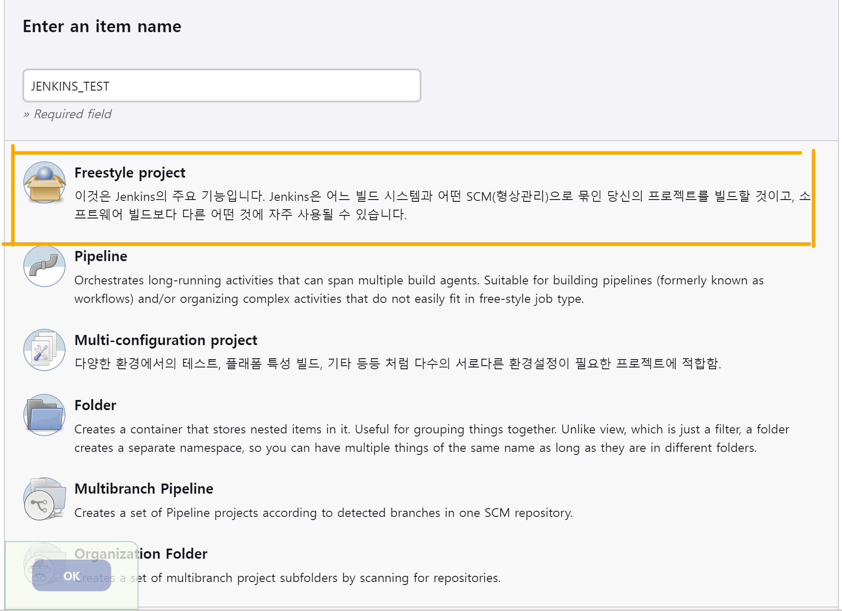Viewport: 842px width, 611px height.
Task: Click the 'Required field' hint text
Action: point(67,114)
